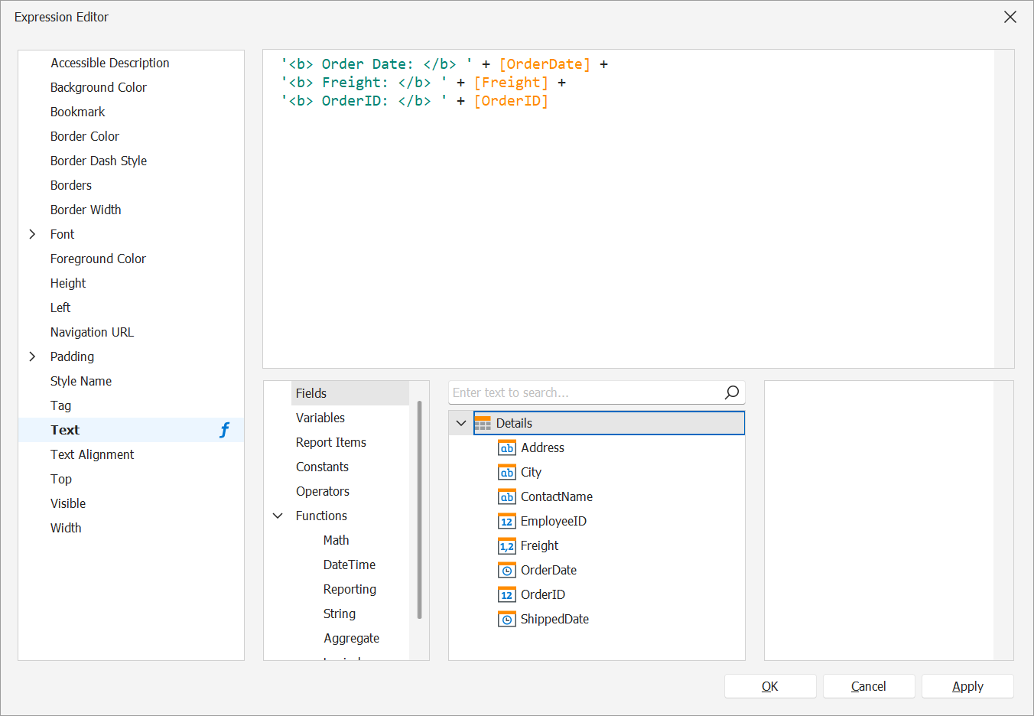The image size is (1034, 716).
Task: Click the magnifier icon in the search box
Action: tap(731, 392)
